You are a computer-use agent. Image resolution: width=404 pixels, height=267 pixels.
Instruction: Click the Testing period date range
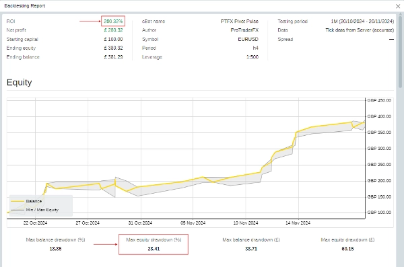pos(362,21)
